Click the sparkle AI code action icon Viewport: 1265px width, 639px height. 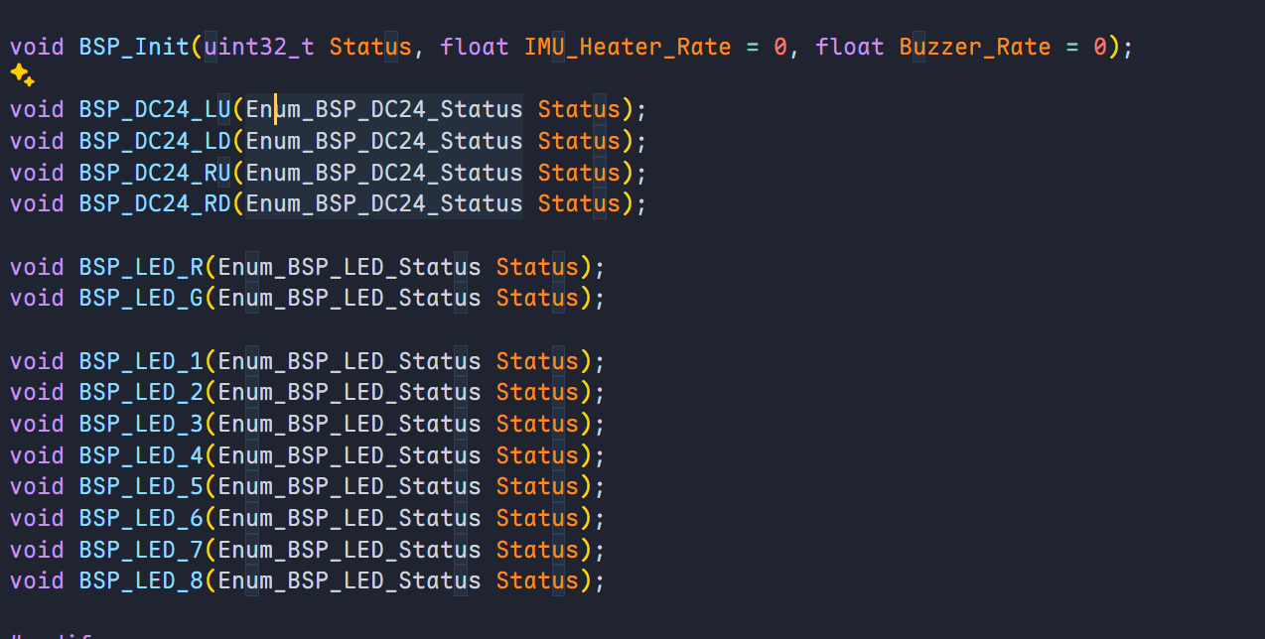[22, 75]
